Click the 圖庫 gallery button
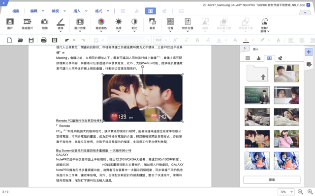Viewport: 315px width, 196px height. click(272, 180)
